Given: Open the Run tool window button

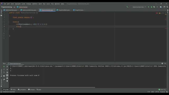Looking at the screenshot, I should point(6,89).
